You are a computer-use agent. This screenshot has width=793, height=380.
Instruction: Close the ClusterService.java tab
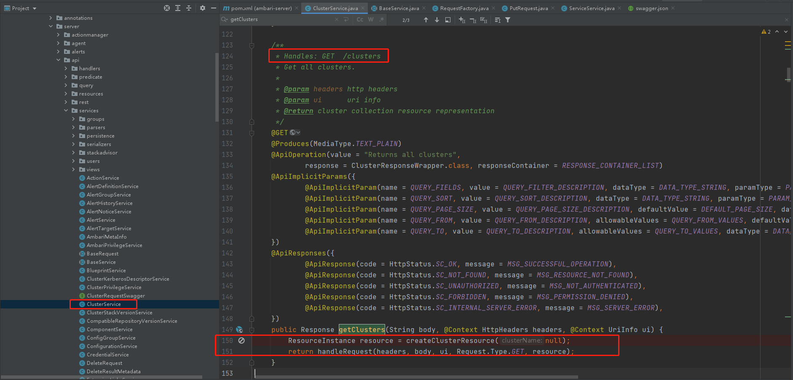click(x=363, y=8)
